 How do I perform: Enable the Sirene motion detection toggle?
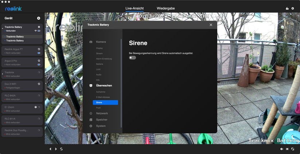(x=132, y=58)
